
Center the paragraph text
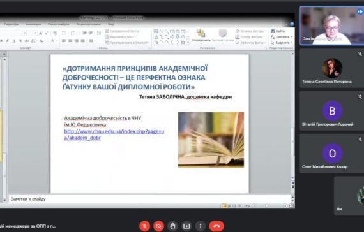tap(70, 41)
